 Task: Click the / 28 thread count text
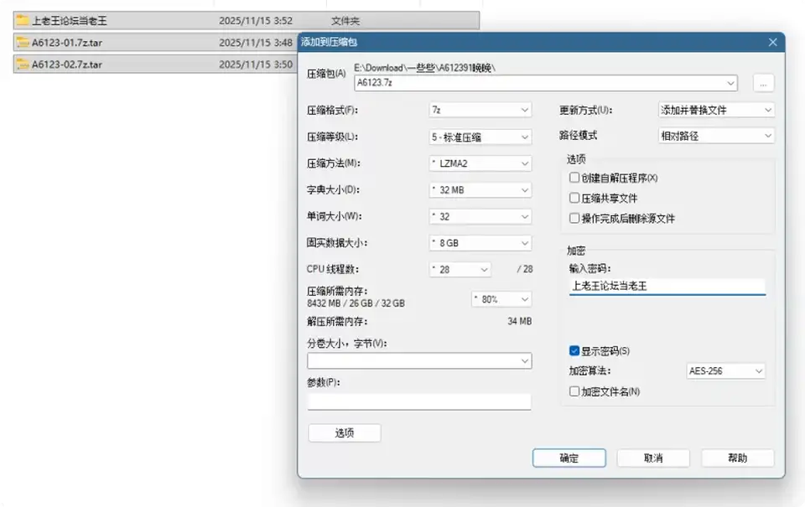[525, 269]
